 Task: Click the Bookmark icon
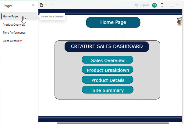(162, 5)
